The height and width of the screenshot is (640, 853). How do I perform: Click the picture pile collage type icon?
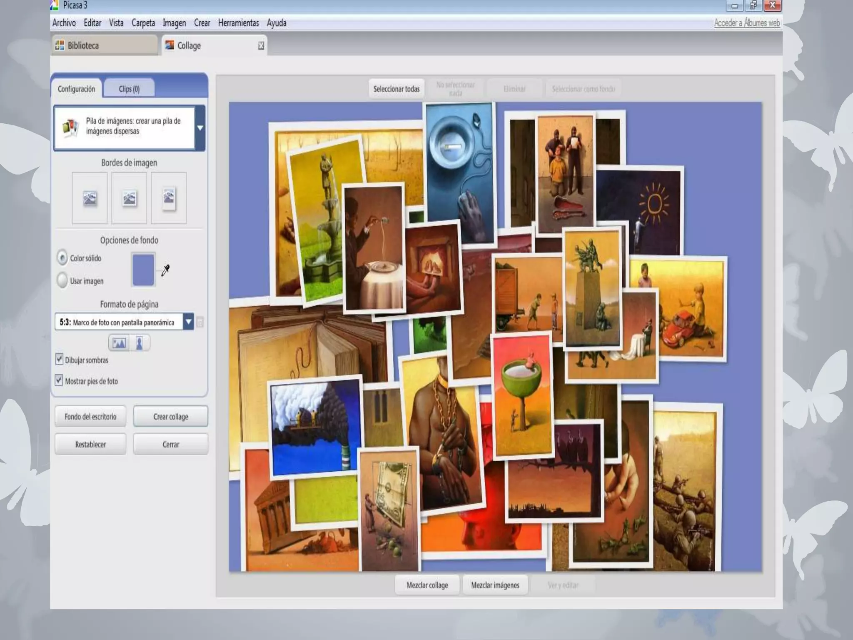pyautogui.click(x=70, y=127)
